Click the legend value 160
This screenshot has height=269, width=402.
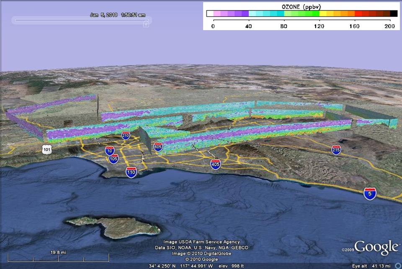[354, 26]
